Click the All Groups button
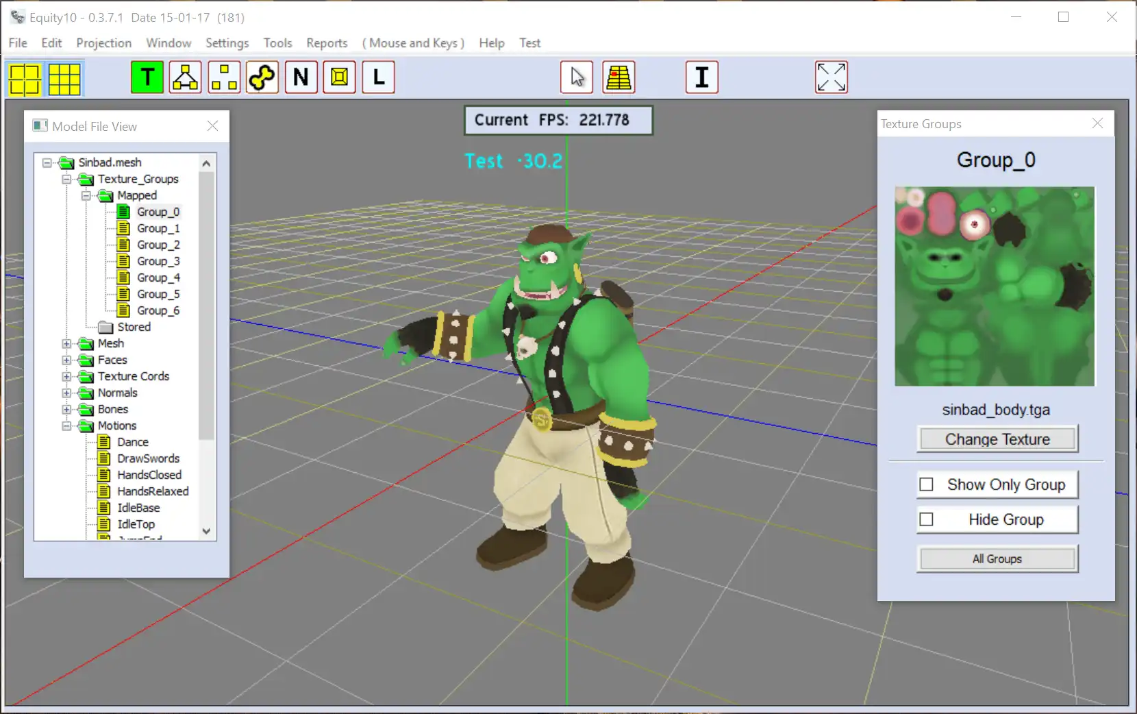This screenshot has height=714, width=1137. tap(997, 559)
